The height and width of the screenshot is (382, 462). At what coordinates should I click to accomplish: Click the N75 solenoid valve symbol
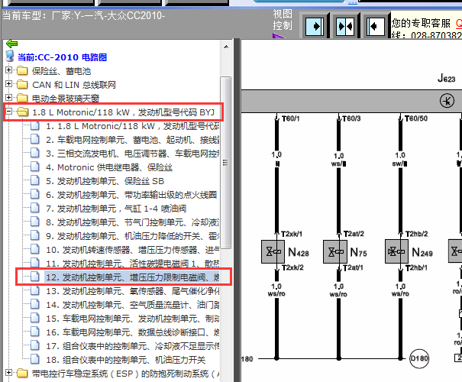click(335, 251)
